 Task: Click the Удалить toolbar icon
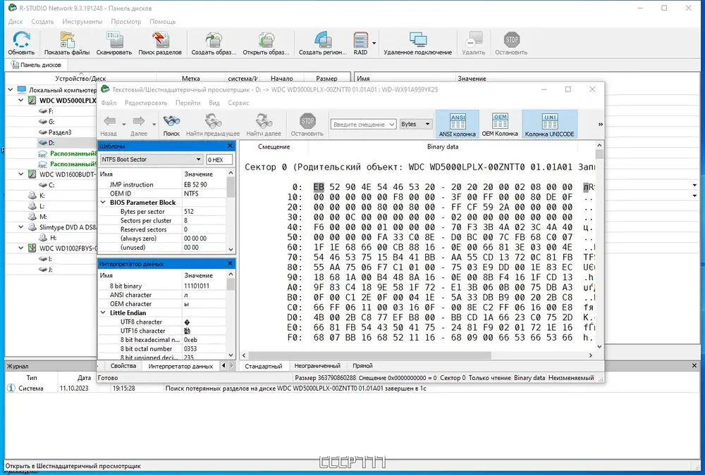[x=474, y=40]
